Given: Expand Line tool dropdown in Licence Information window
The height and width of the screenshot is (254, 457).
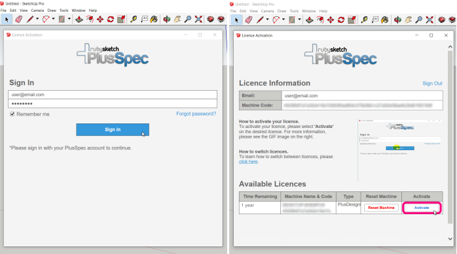Looking at the screenshot, I should click(267, 20).
